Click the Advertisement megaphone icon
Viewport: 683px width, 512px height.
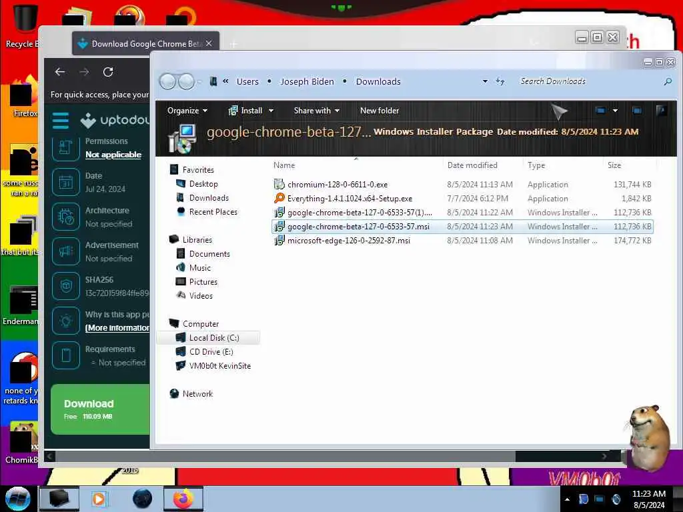(66, 251)
